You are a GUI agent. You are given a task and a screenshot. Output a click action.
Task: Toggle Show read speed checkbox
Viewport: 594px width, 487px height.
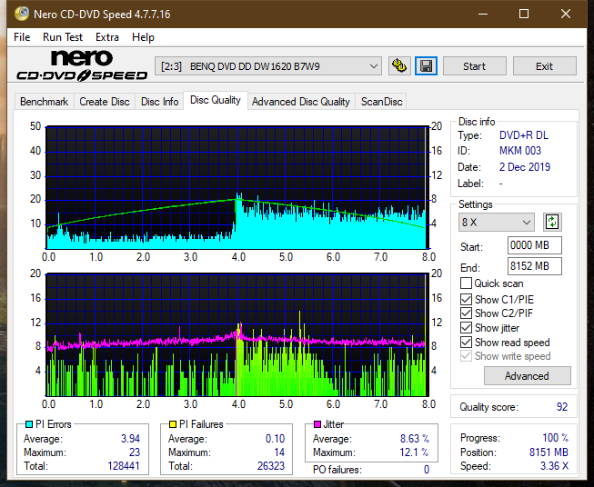[466, 342]
